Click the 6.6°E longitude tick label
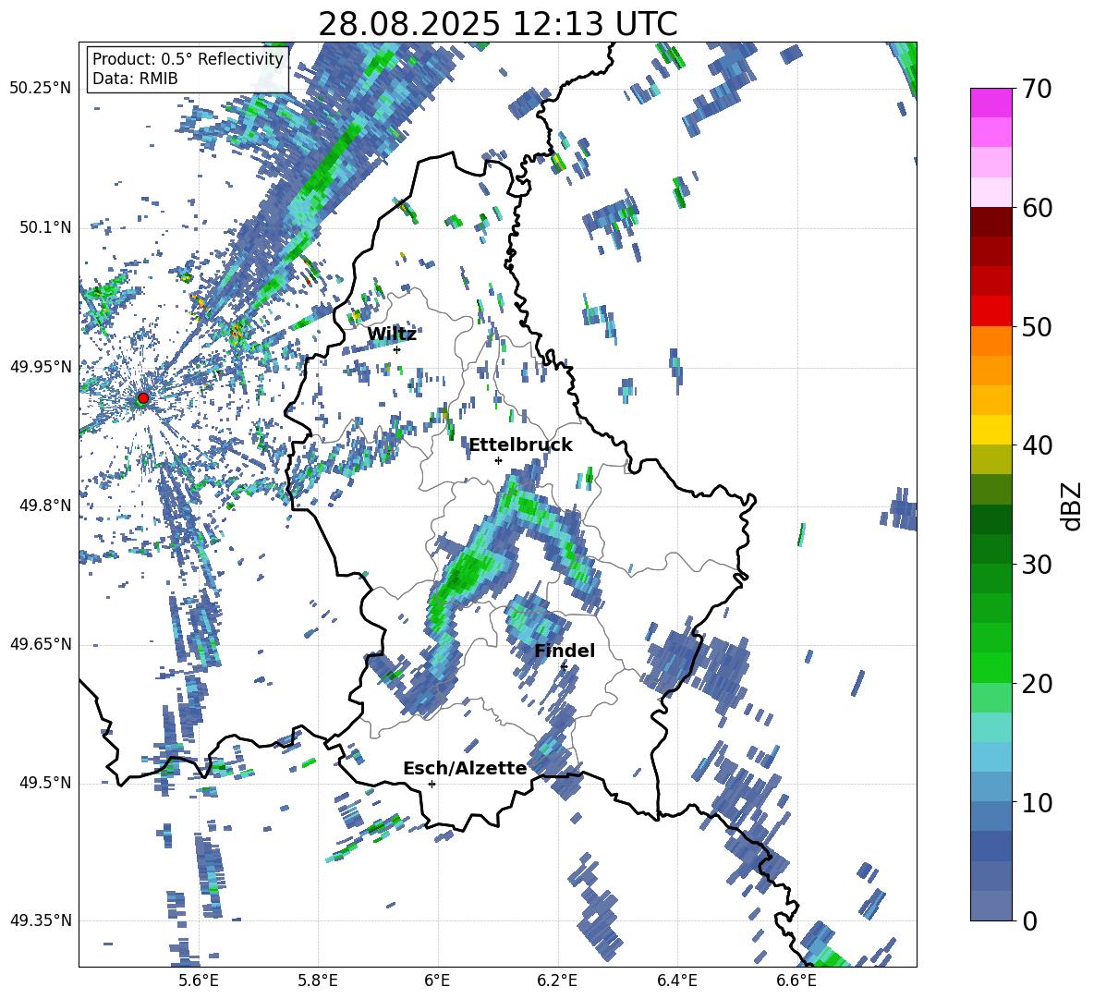Screen dimensions: 1094x999 (x=796, y=981)
